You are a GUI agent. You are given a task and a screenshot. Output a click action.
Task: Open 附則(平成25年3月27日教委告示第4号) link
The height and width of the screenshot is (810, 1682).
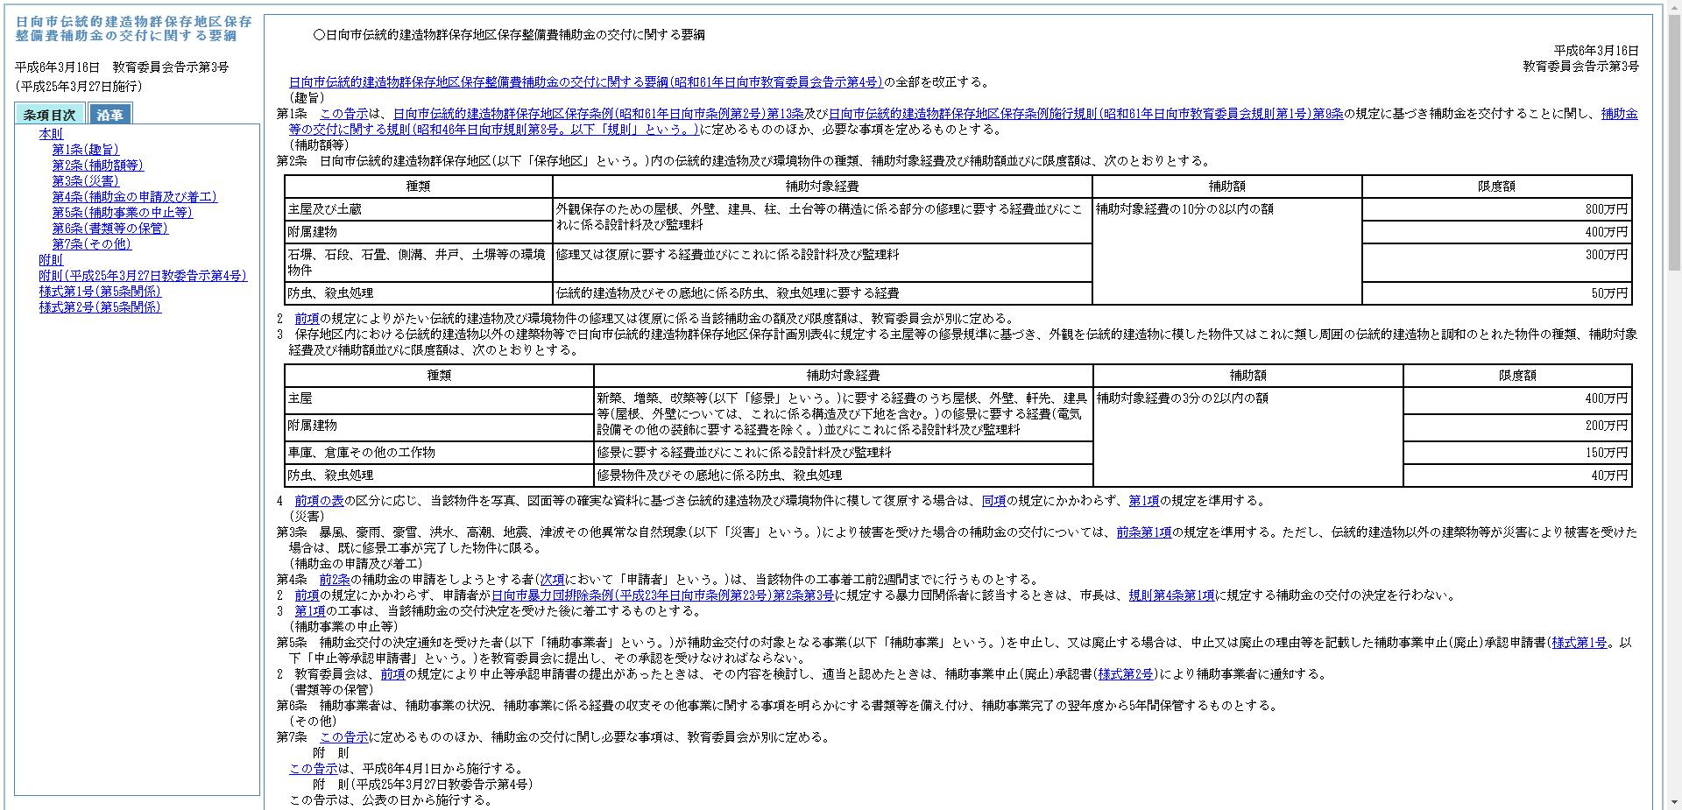pyautogui.click(x=142, y=276)
